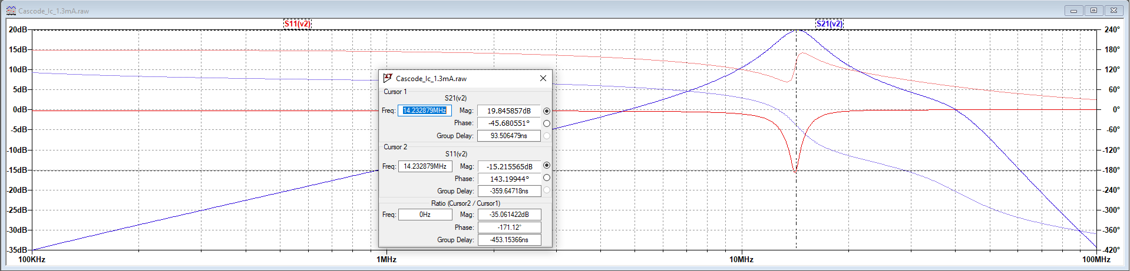This screenshot has height=271, width=1130.
Task: Select the Cursor 2 Phase radio button
Action: point(547,178)
